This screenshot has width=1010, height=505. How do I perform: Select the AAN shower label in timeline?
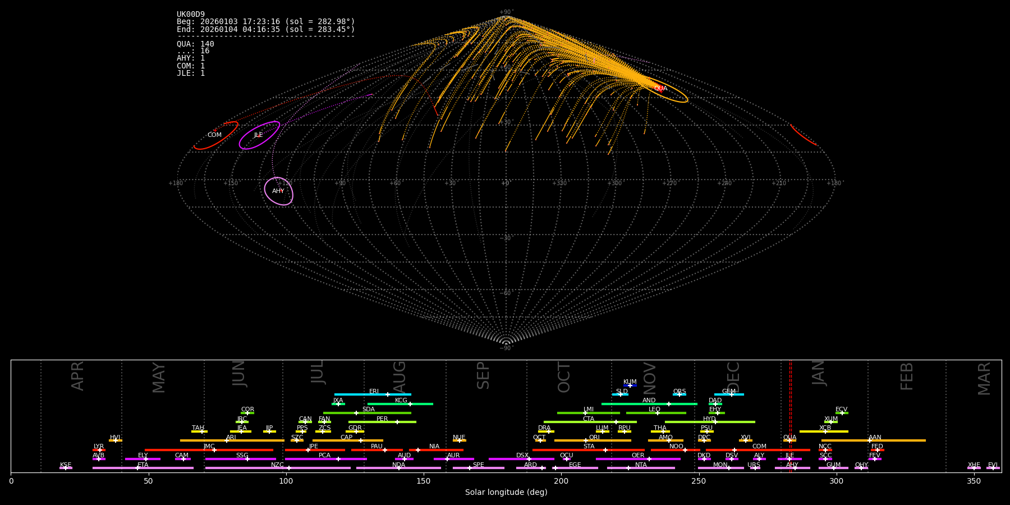coord(875,438)
